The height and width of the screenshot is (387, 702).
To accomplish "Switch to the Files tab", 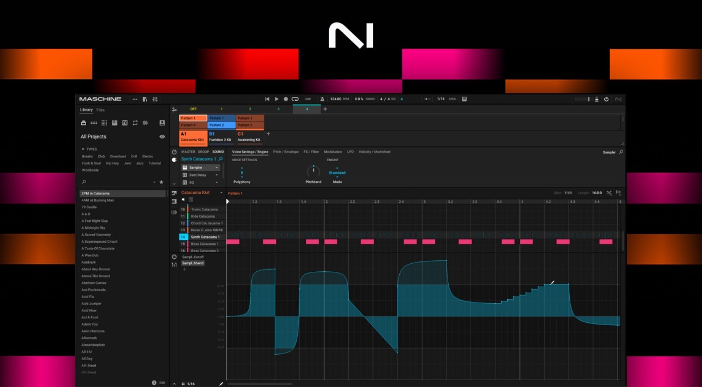I will click(x=100, y=110).
